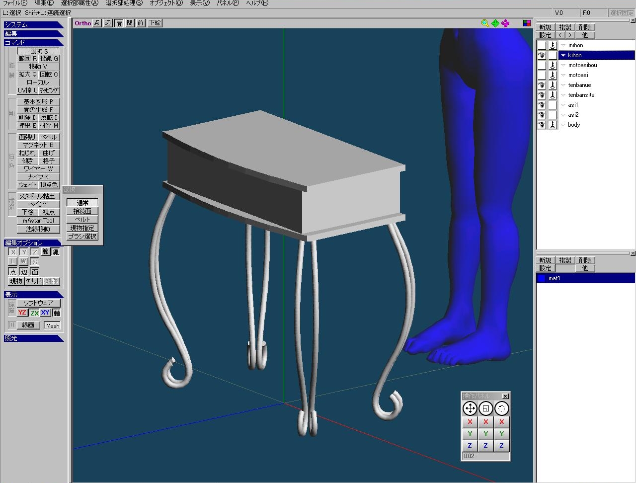The width and height of the screenshot is (636, 483).
Task: Click the 0.02 value field in 操作パネル
Action: [x=485, y=456]
